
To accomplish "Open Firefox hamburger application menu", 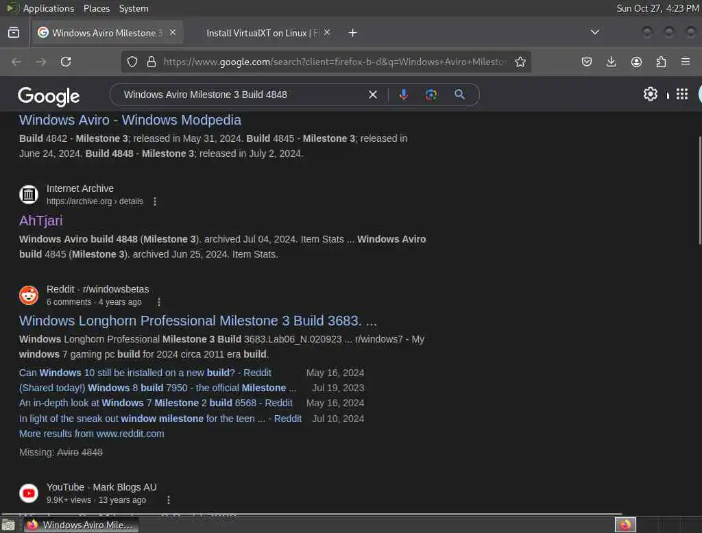I will 686,62.
